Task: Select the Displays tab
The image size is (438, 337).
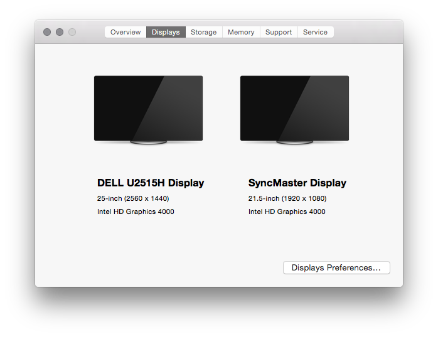Action: click(x=166, y=32)
